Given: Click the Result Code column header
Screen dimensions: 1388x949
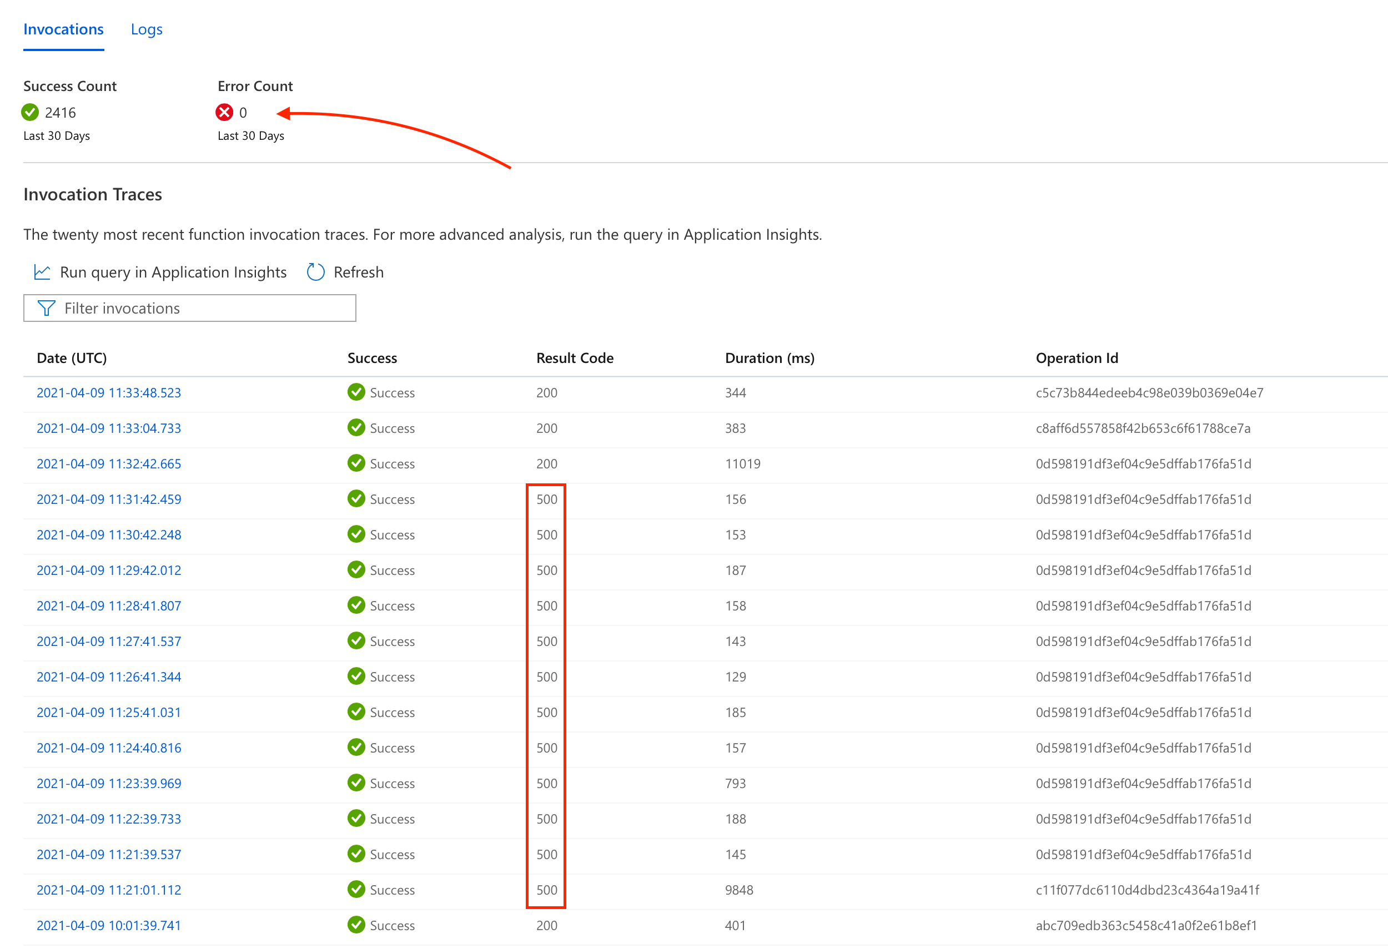Looking at the screenshot, I should (575, 358).
